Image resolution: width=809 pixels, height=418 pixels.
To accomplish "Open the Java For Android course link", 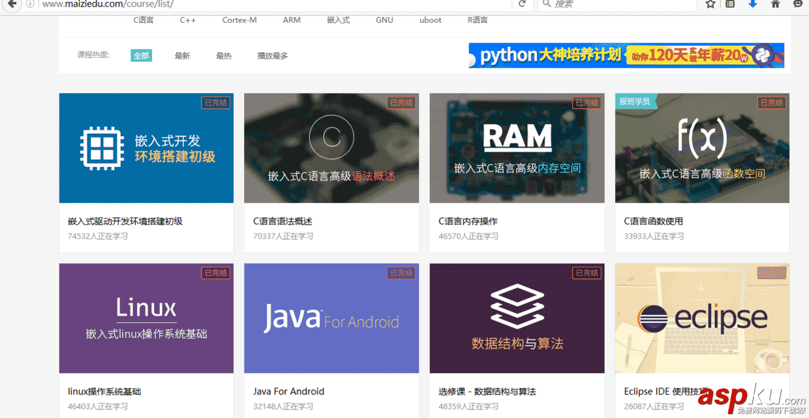I will pyautogui.click(x=289, y=391).
